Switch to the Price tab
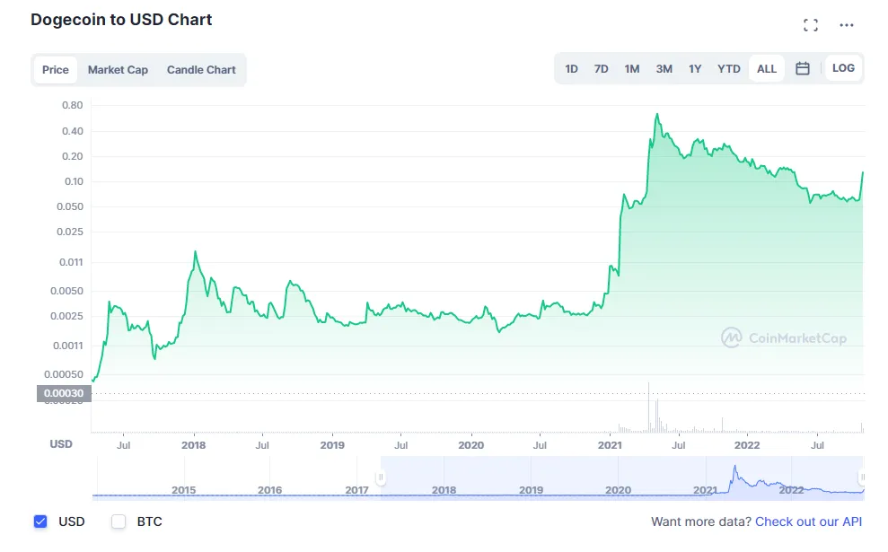The width and height of the screenshot is (888, 552). [56, 70]
